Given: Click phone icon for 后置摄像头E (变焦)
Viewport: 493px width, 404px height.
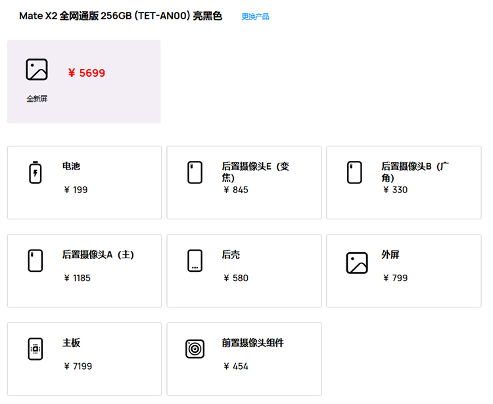Looking at the screenshot, I should [x=195, y=172].
